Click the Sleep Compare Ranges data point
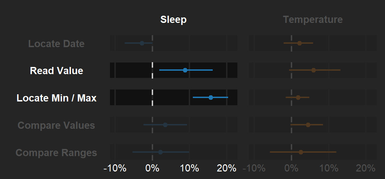The width and height of the screenshot is (385, 179). point(160,152)
